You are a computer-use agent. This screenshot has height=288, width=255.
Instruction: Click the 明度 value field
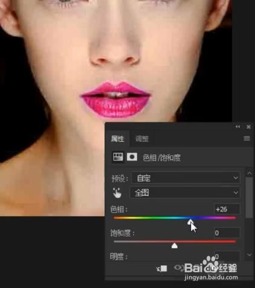[x=227, y=256]
